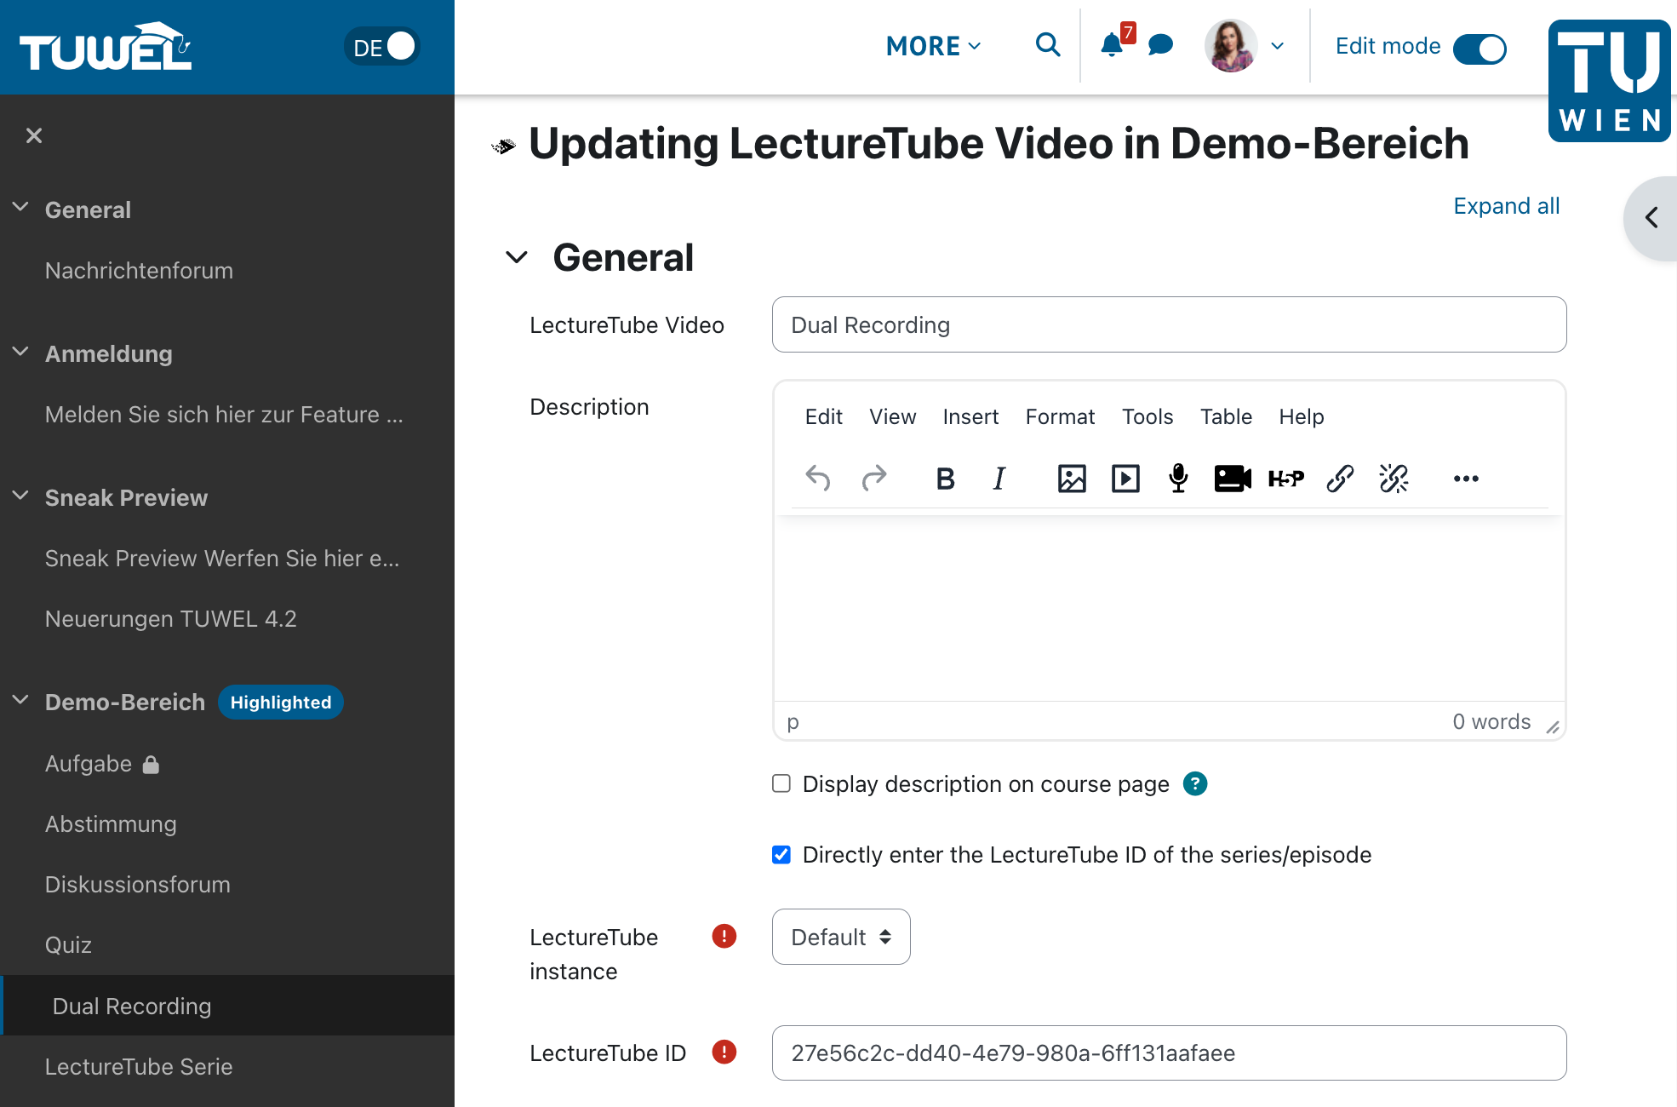Click the Expand all link
The width and height of the screenshot is (1677, 1107).
click(x=1506, y=206)
